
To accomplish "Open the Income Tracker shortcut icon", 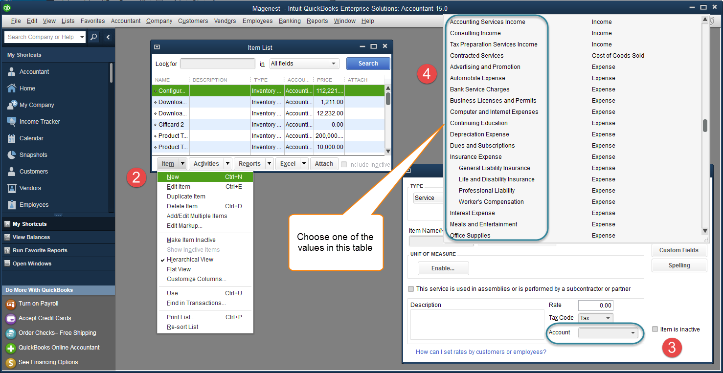I will tap(12, 122).
